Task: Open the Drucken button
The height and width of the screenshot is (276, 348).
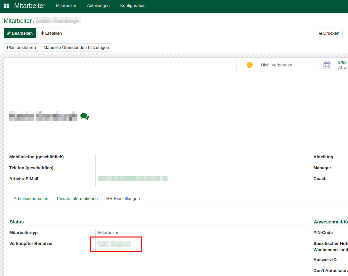Action: pos(329,33)
